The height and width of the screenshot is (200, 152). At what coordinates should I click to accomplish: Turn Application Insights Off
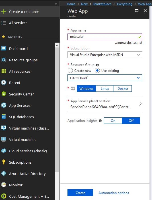point(131,121)
